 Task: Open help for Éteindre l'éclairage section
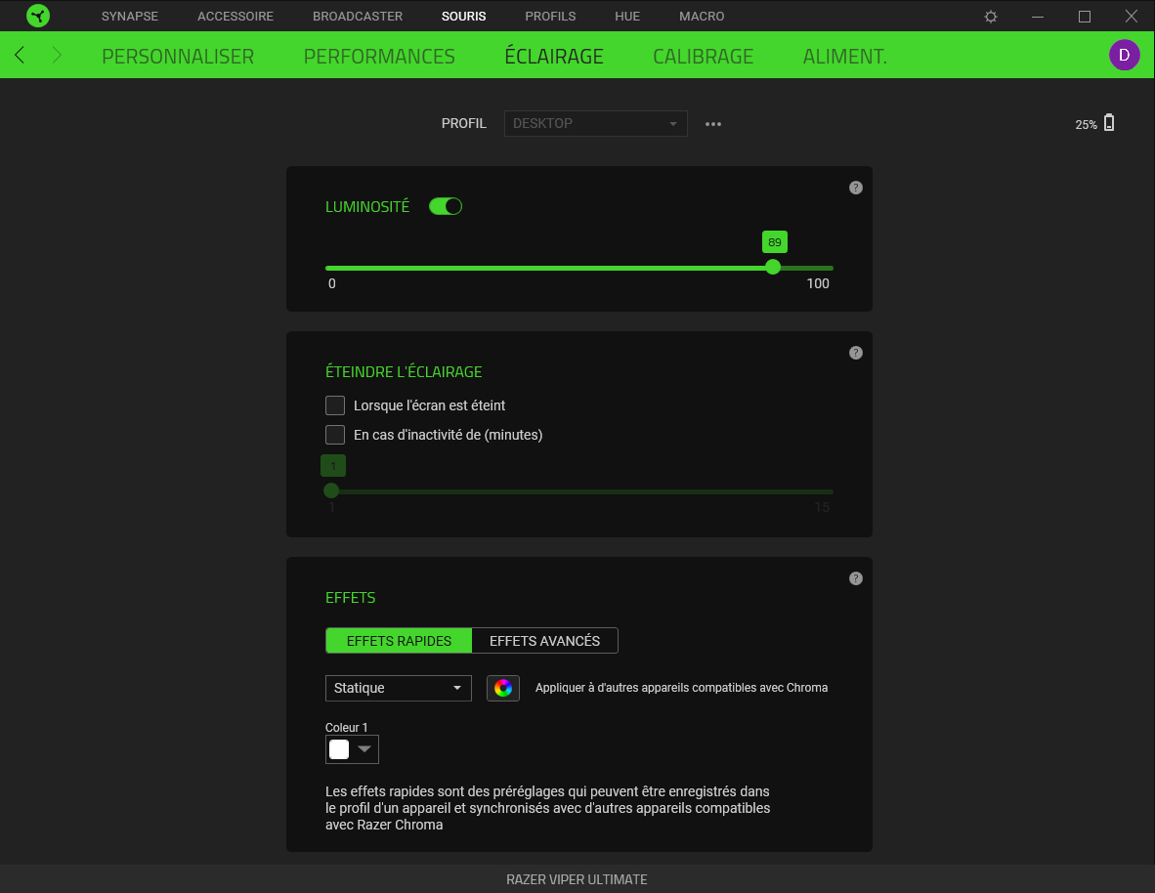point(855,353)
